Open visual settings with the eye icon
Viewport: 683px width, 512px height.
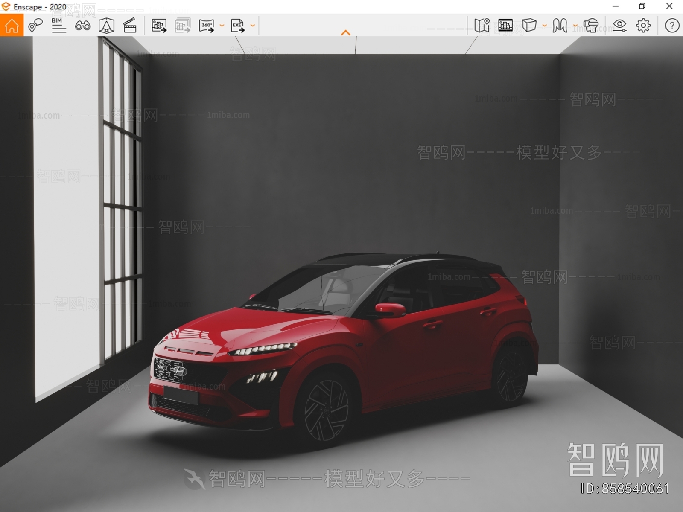tap(619, 26)
